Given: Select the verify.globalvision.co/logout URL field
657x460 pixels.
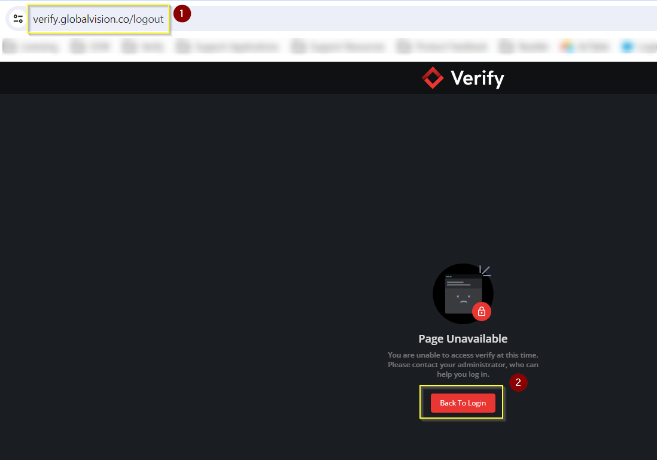Looking at the screenshot, I should click(98, 19).
